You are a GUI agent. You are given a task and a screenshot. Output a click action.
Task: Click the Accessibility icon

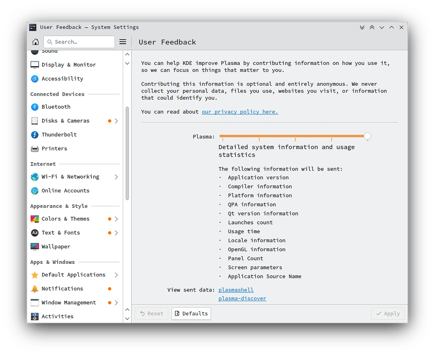coord(35,79)
